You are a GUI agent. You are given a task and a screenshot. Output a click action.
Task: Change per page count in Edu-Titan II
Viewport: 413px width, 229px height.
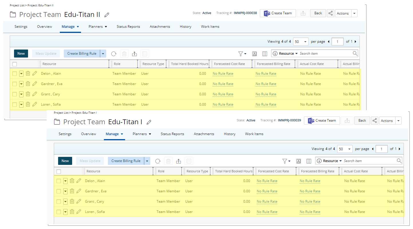301,42
